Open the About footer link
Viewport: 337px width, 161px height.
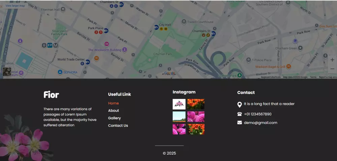114,110
